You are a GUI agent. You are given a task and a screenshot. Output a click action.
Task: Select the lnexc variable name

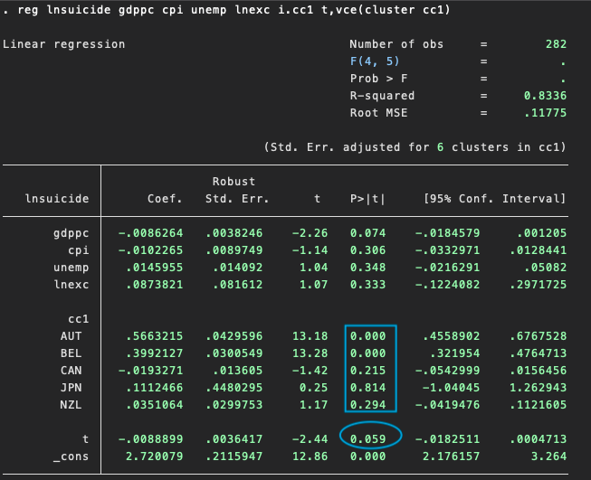(x=69, y=285)
